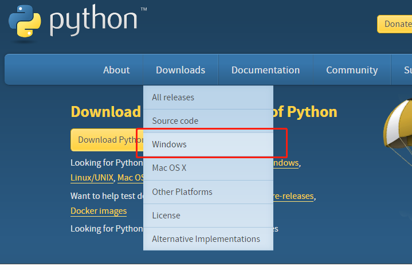Open the Documentation menu

point(265,70)
